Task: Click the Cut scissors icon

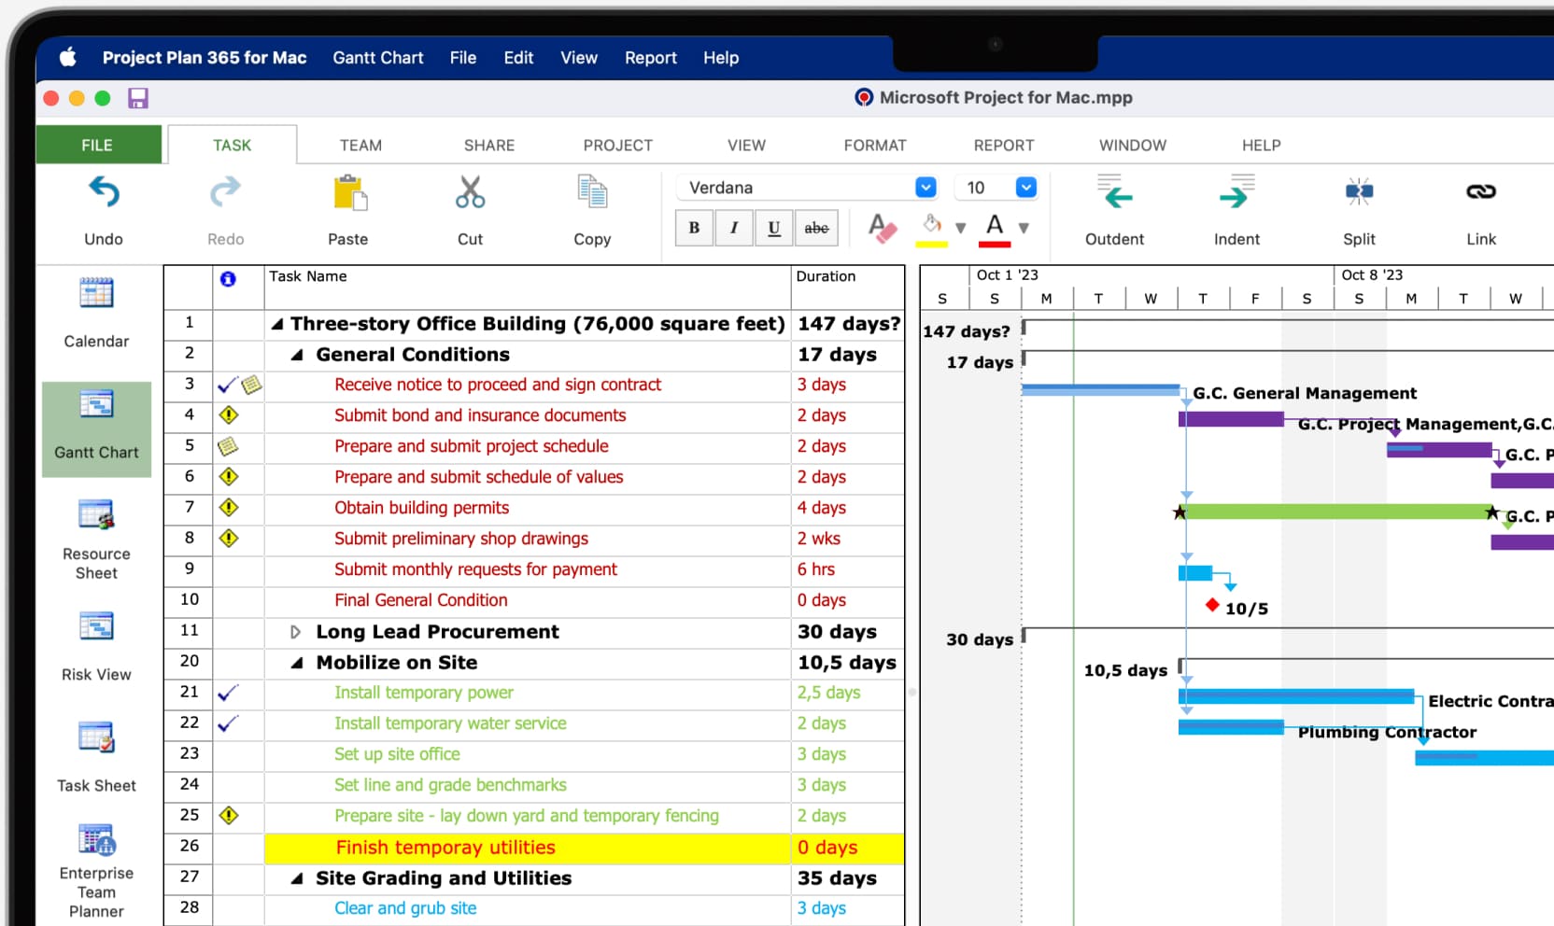Action: [470, 193]
